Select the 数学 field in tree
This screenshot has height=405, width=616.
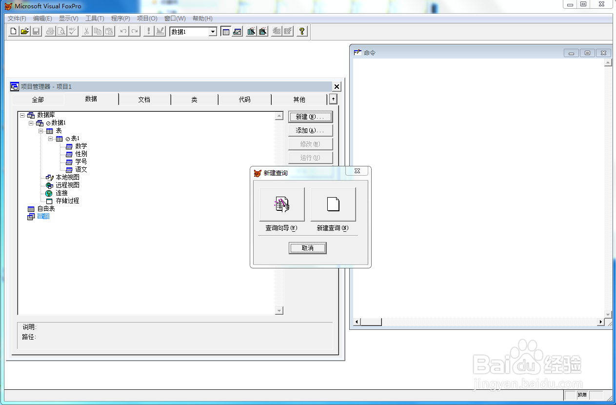click(x=81, y=146)
